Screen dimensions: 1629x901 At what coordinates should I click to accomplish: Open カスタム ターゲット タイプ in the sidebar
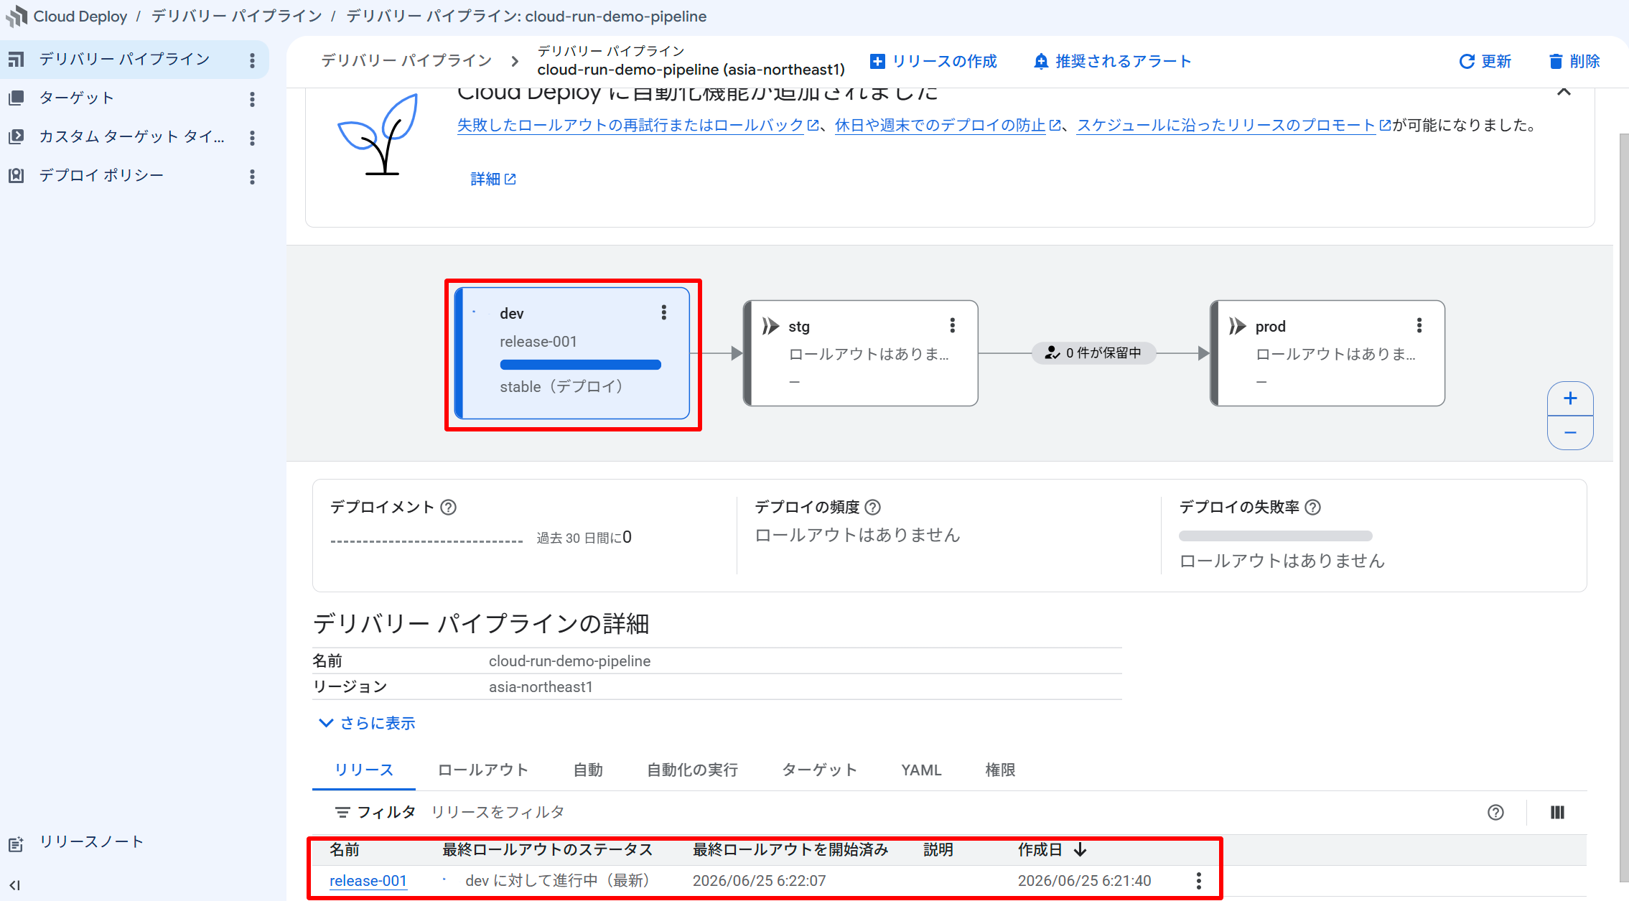pos(131,136)
